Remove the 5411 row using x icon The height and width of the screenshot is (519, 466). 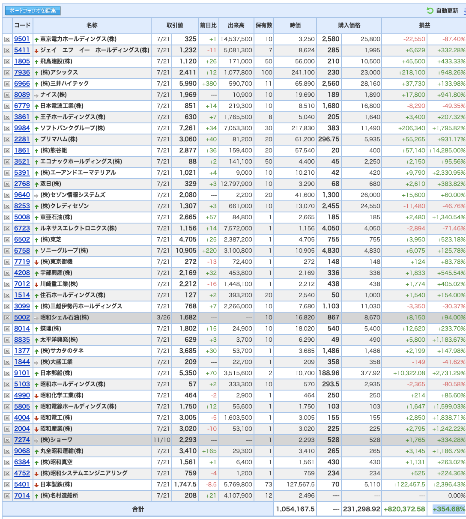click(x=7, y=51)
